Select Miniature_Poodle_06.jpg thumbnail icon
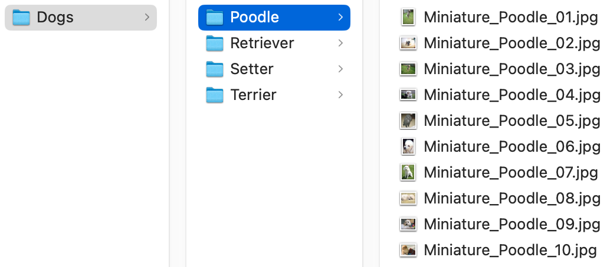This screenshot has height=267, width=610. [x=408, y=146]
